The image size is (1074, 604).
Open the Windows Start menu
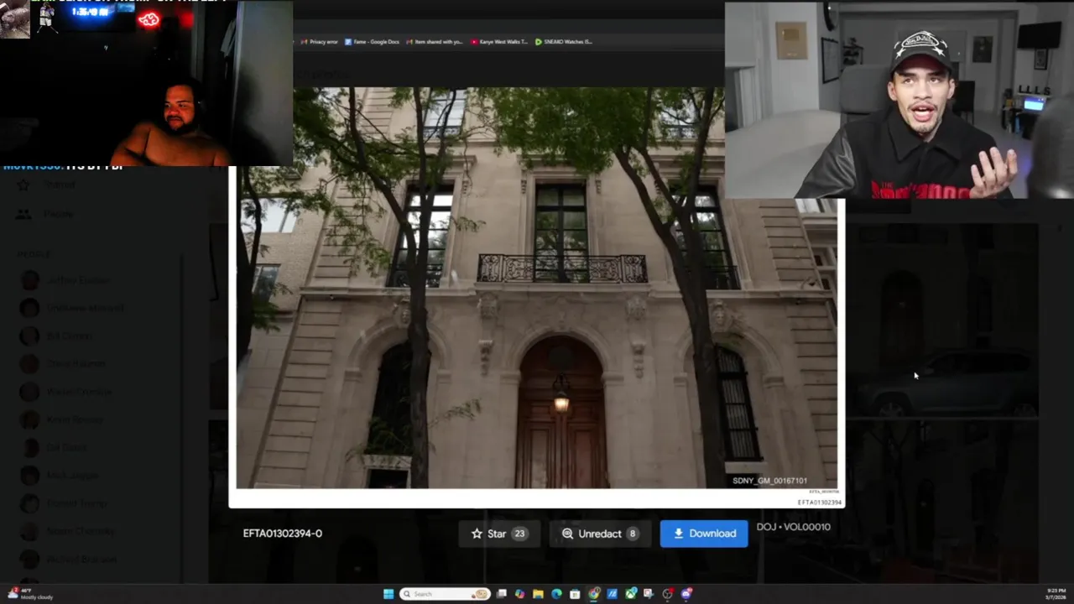point(388,594)
